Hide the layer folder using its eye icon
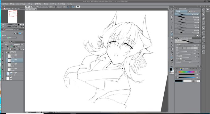210x114 pixels. [2, 52]
